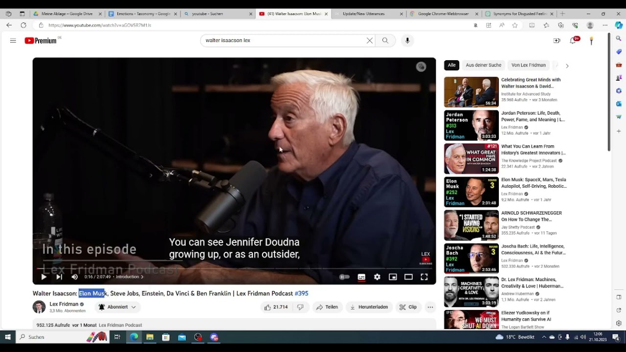Mute the video volume
The image size is (626, 352).
click(74, 277)
